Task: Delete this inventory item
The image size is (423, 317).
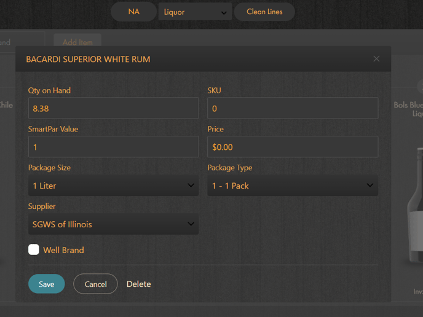Action: (139, 284)
